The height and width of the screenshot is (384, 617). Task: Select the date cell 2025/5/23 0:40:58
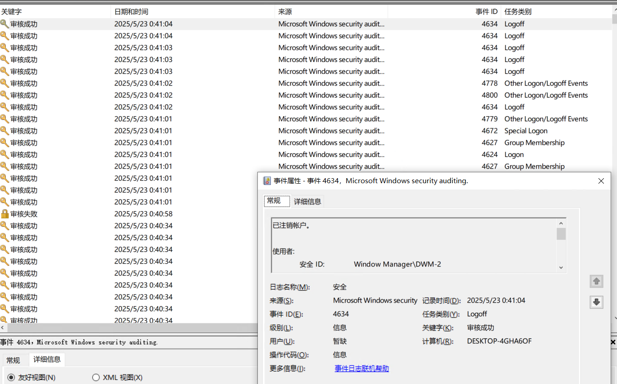click(143, 214)
